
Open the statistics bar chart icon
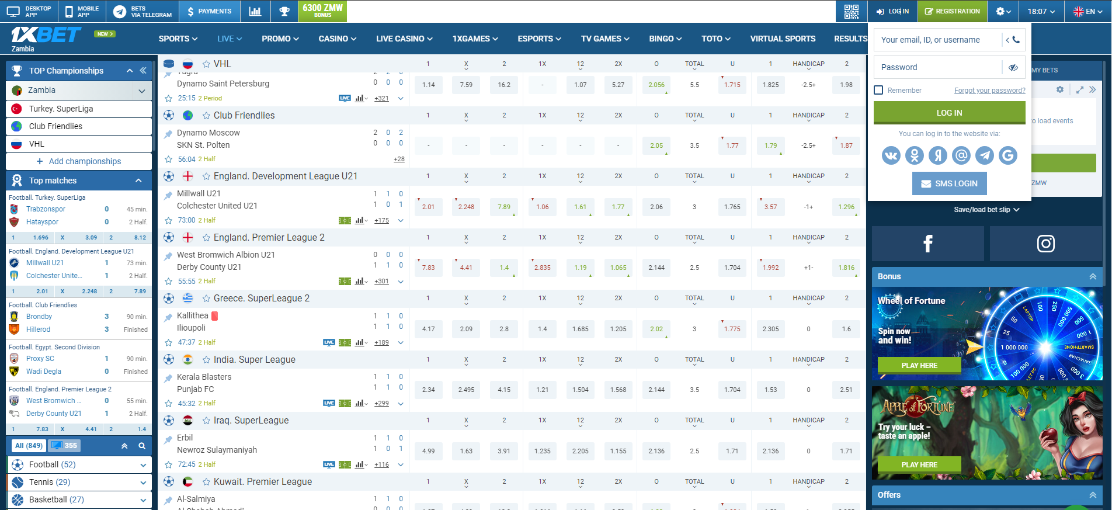tap(255, 11)
